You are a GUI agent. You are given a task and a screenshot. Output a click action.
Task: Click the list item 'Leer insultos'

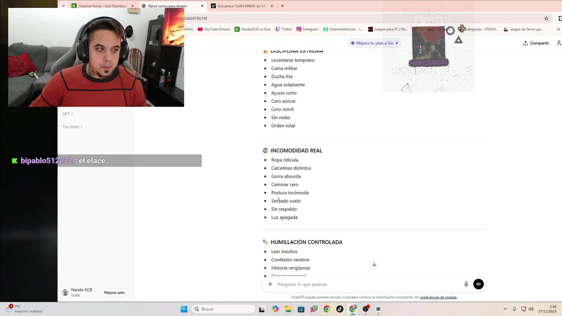pyautogui.click(x=284, y=251)
